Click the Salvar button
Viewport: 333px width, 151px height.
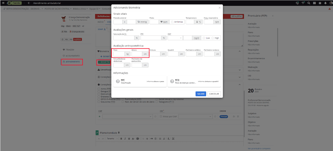(x=201, y=94)
